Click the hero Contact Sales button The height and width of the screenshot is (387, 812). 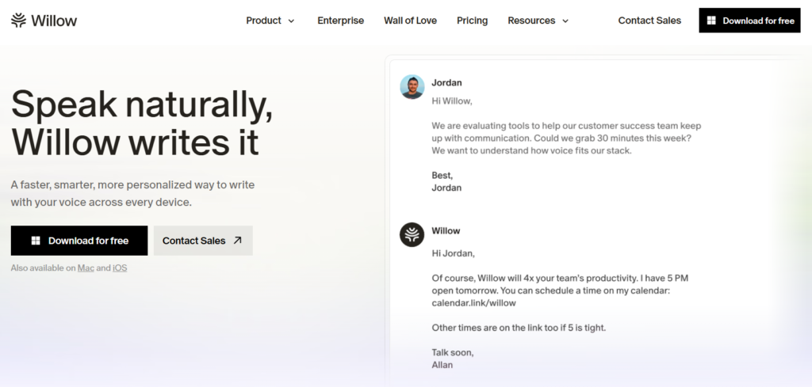coord(203,241)
